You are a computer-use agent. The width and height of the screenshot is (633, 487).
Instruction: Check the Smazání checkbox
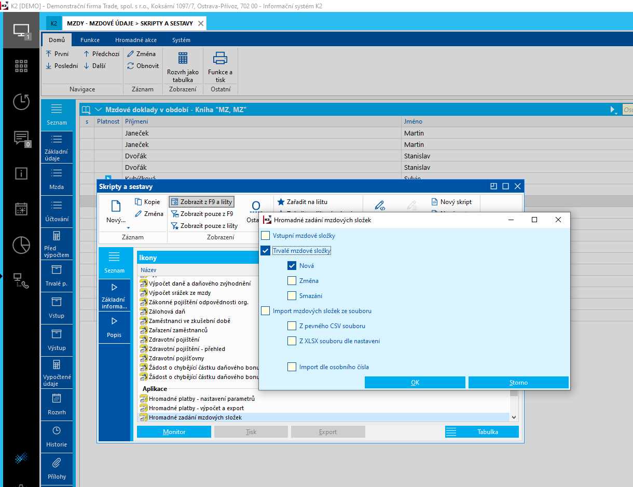(292, 296)
